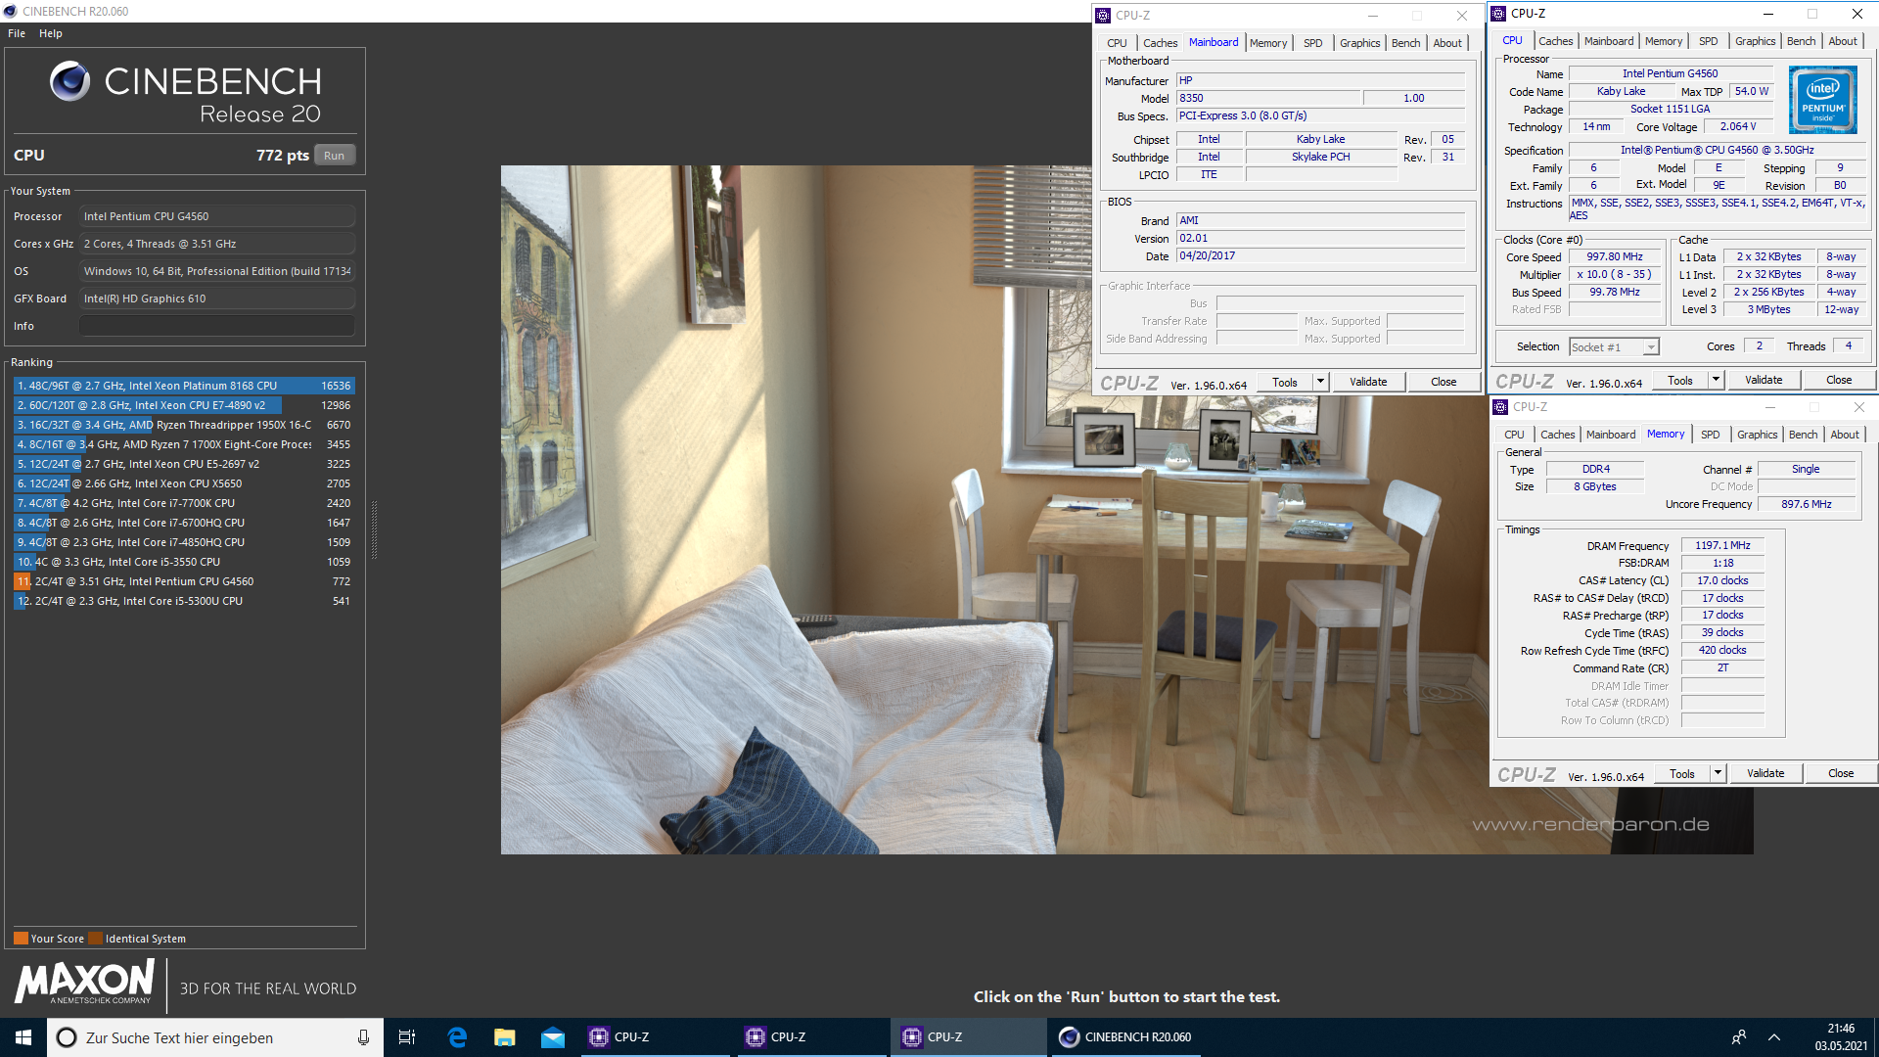Switch to the CINEBENCH R20.060 taskbar button
1879x1057 pixels.
click(x=1125, y=1037)
